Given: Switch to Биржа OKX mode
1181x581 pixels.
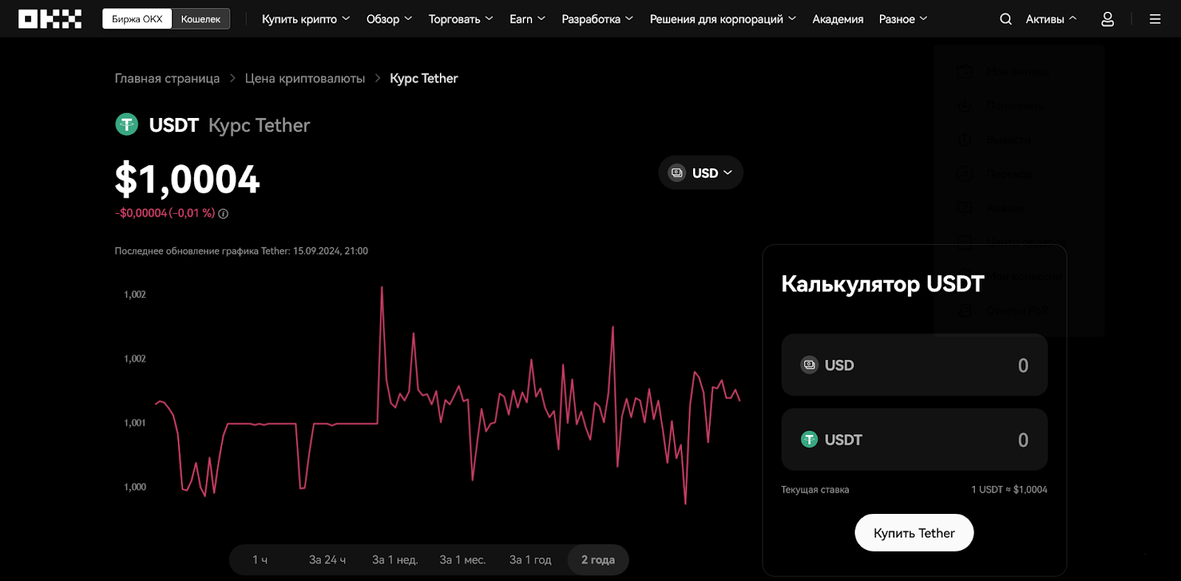Looking at the screenshot, I should pyautogui.click(x=137, y=19).
